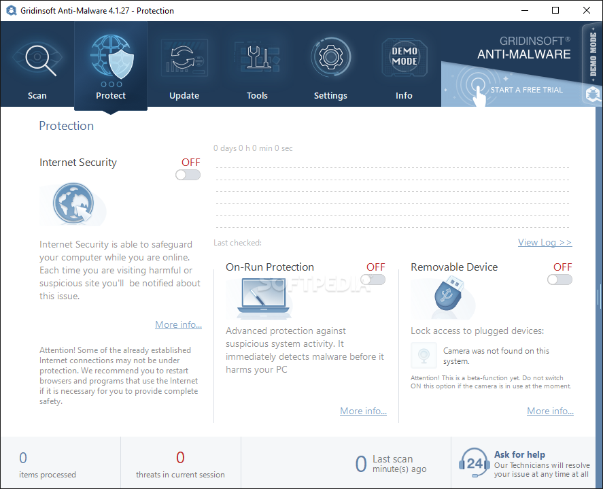Image resolution: width=603 pixels, height=489 pixels.
Task: Click 'Lock access to plugged devices:' label
Action: (477, 331)
